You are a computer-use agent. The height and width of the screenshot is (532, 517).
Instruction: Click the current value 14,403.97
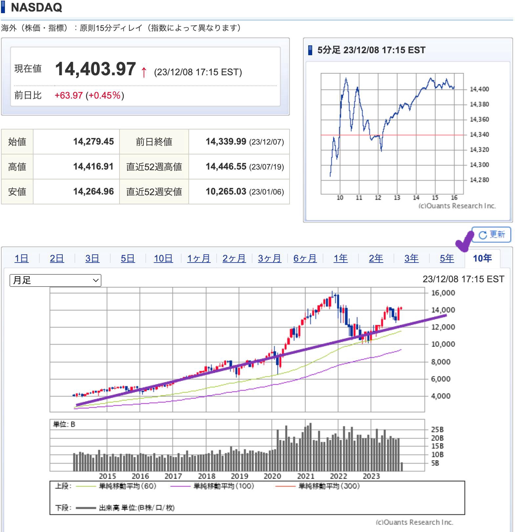[96, 69]
